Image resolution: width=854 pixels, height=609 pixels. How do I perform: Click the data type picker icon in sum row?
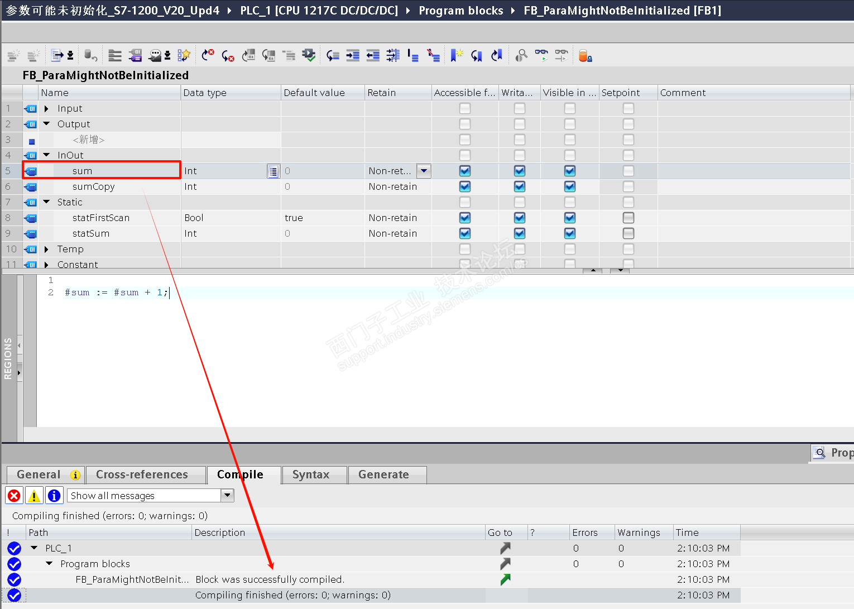pos(273,171)
